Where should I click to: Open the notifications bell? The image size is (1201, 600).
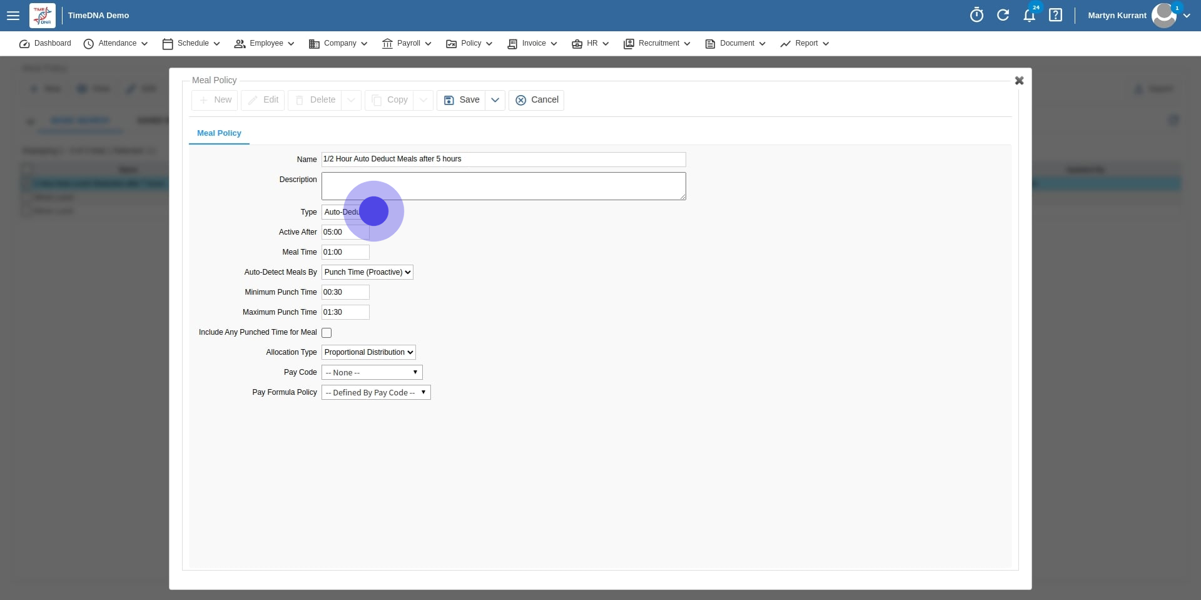pos(1029,16)
